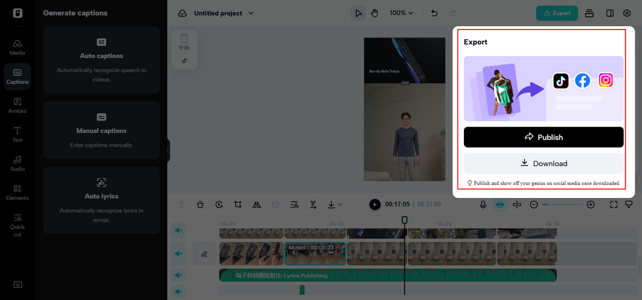Open the stacked layers icon near Export
Screen dimensions: 642x300
coord(589,13)
